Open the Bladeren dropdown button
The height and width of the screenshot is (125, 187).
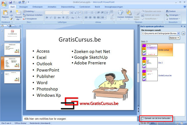175,38
